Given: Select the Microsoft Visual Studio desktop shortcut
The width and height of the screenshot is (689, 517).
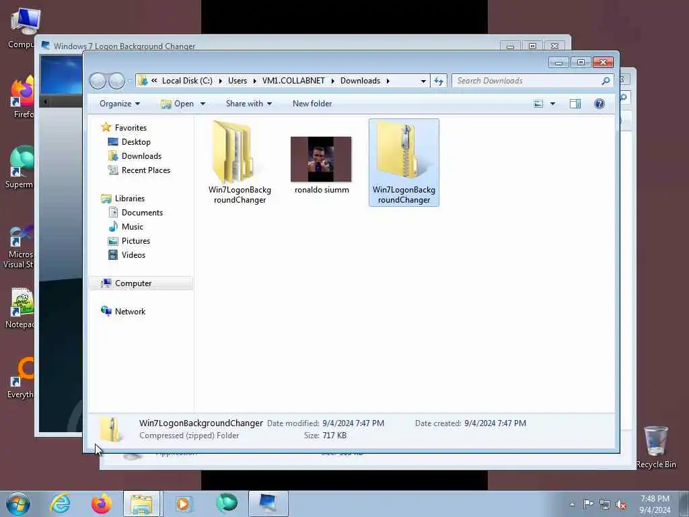Looking at the screenshot, I should coord(20,246).
